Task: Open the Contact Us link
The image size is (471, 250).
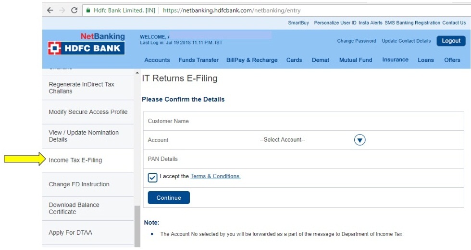Action: coord(454,23)
